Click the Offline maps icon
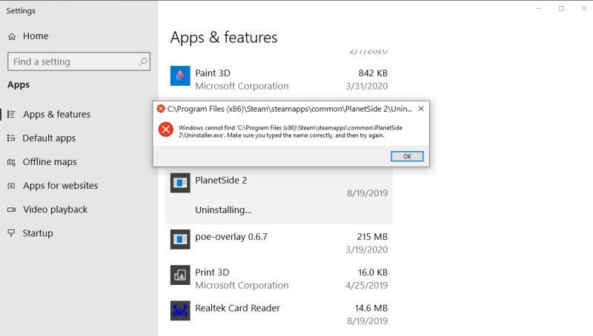Image resolution: width=593 pixels, height=336 pixels. click(11, 162)
